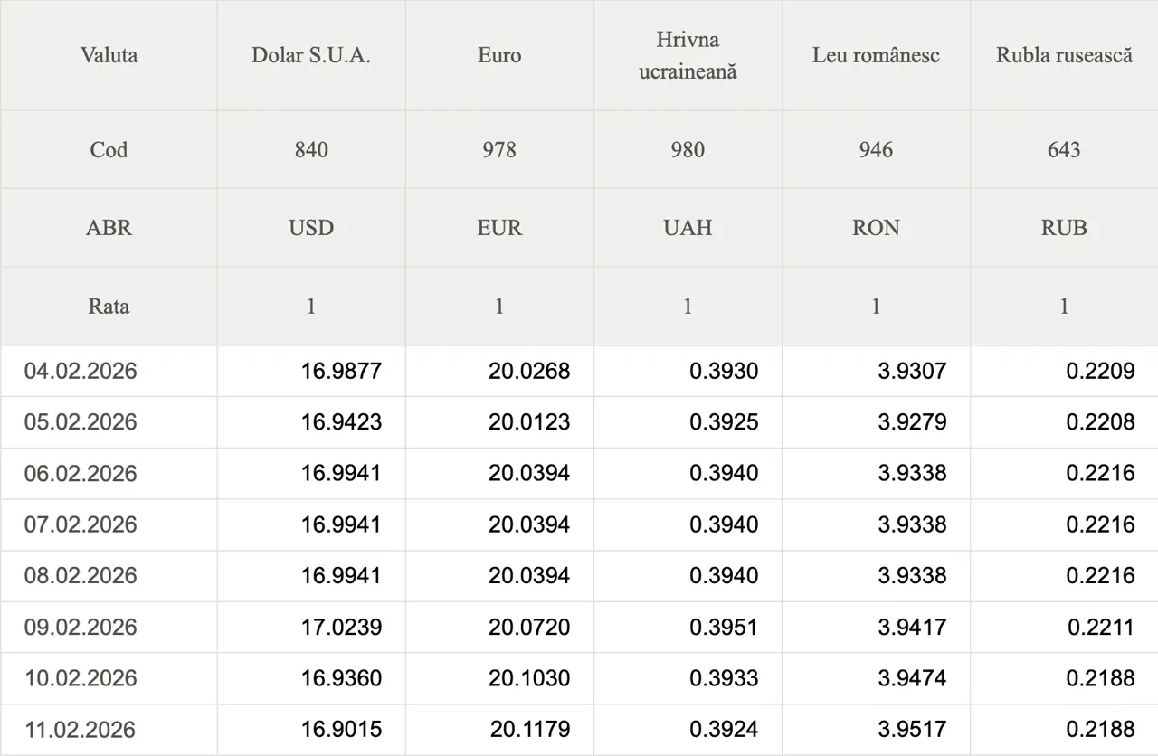This screenshot has height=756, width=1158.
Task: Select the Euro column header
Action: pyautogui.click(x=499, y=55)
